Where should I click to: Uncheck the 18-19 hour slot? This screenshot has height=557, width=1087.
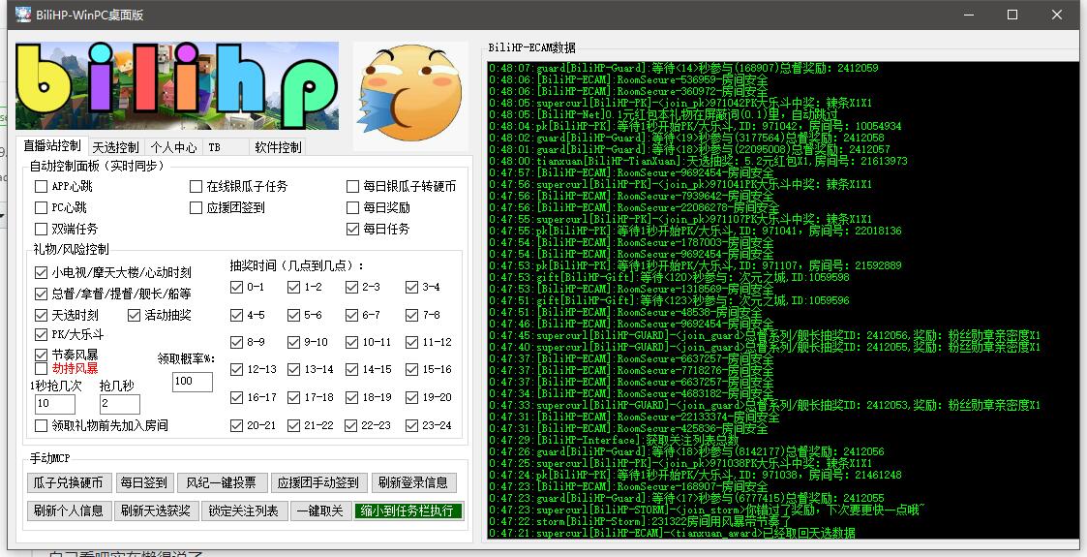click(x=351, y=397)
